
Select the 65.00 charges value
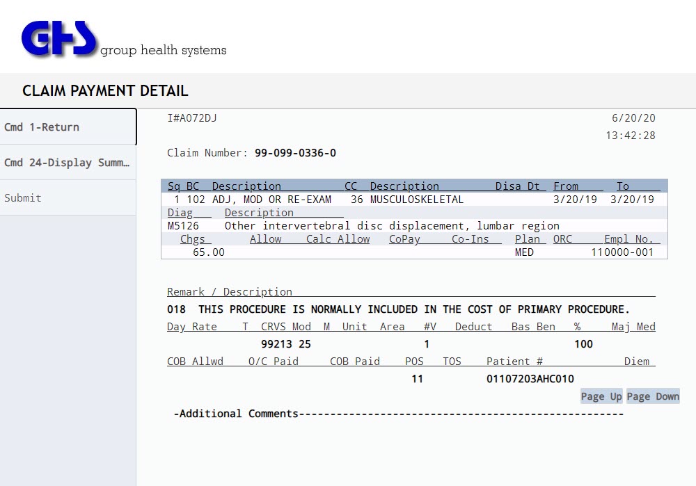tap(209, 252)
